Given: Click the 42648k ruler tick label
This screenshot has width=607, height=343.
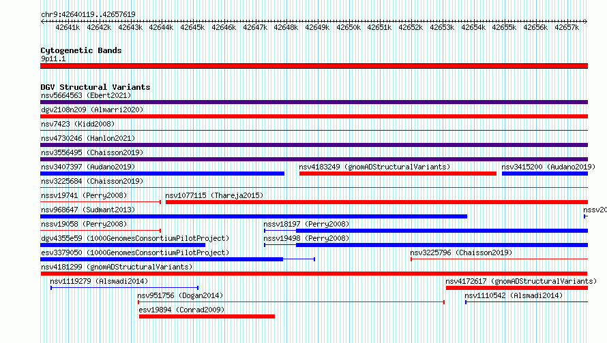Looking at the screenshot, I should [x=286, y=27].
